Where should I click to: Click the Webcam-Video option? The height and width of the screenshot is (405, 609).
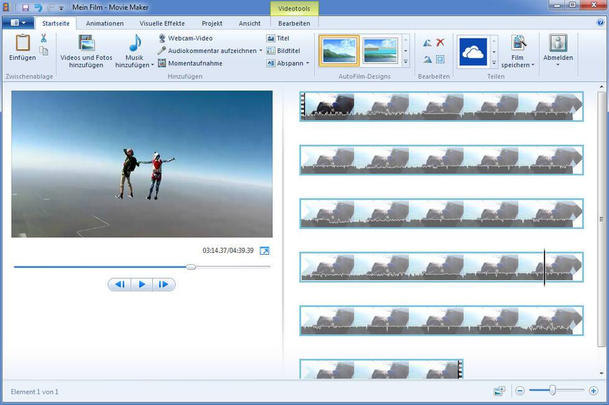point(185,39)
